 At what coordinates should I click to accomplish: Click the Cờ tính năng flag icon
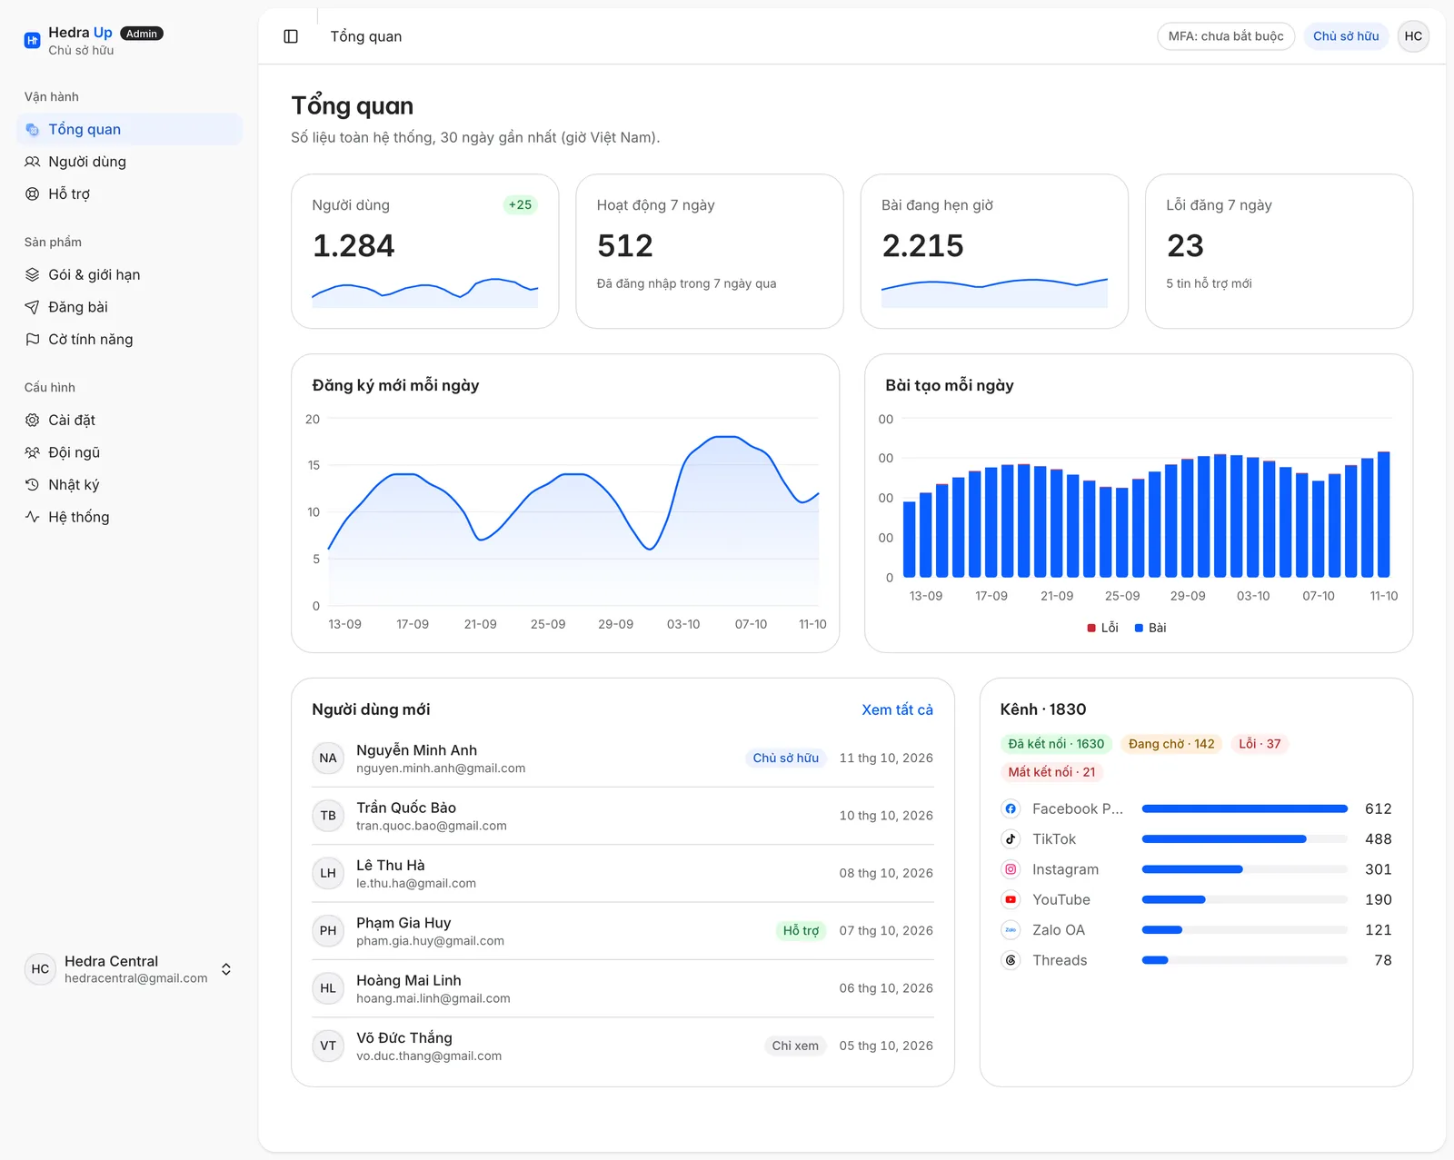(33, 339)
